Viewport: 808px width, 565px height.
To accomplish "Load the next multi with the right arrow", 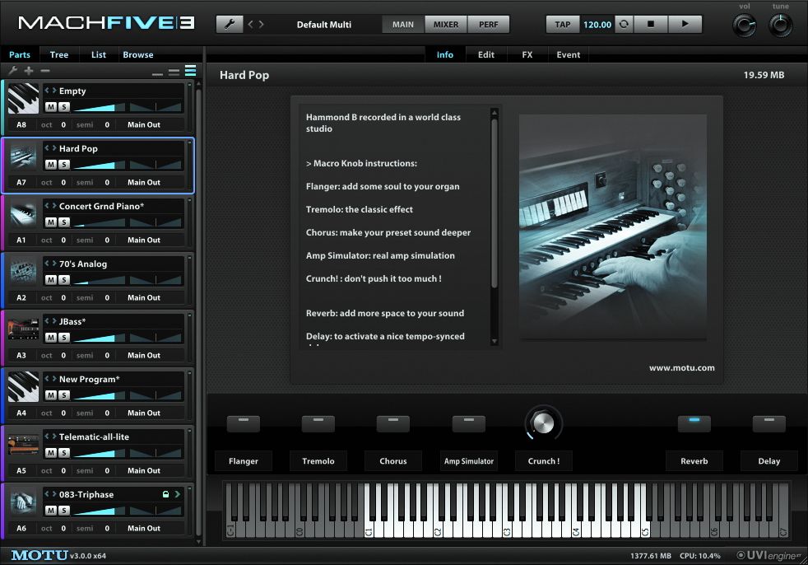I will (x=262, y=24).
